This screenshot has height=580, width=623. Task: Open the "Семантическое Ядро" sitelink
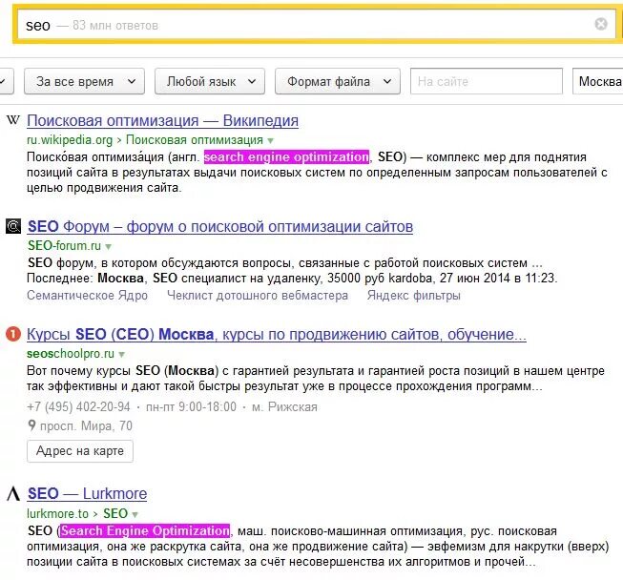pyautogui.click(x=87, y=295)
